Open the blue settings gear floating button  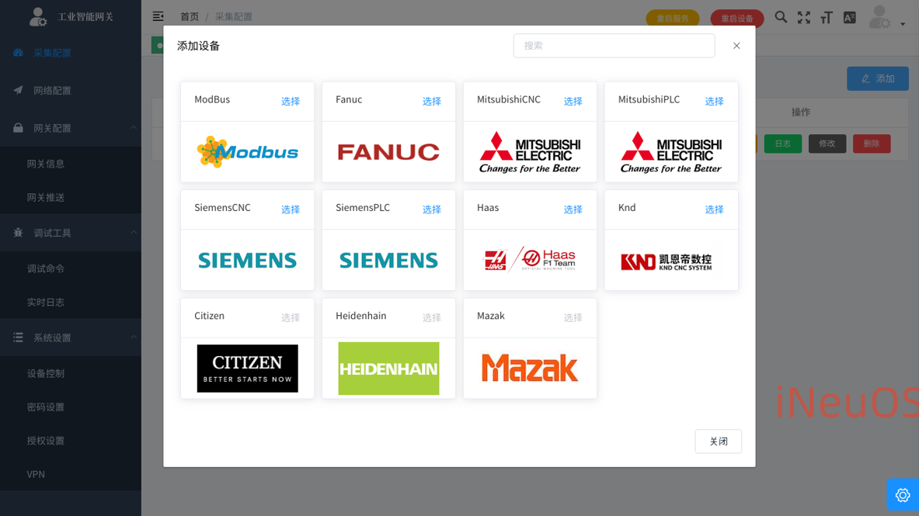(x=903, y=495)
